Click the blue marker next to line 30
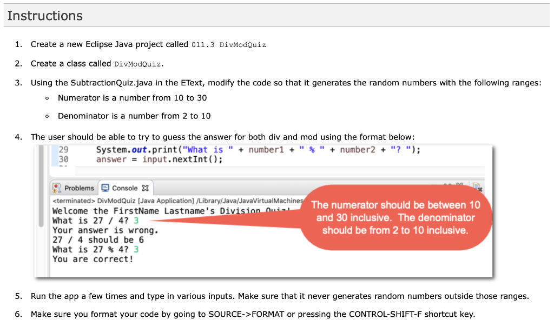554x326 pixels. click(55, 158)
